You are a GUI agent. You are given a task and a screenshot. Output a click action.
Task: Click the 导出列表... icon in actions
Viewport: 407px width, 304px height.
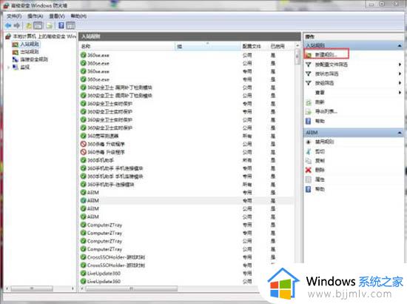309,111
